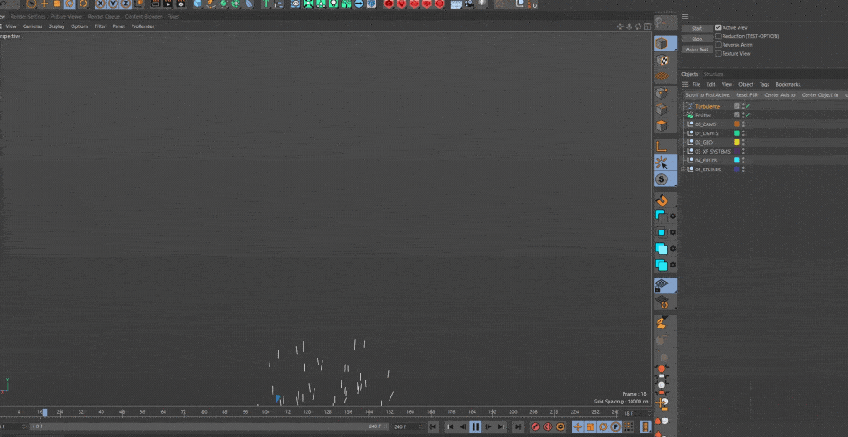The width and height of the screenshot is (848, 437).
Task: Go to the end of animation
Action: (x=518, y=426)
